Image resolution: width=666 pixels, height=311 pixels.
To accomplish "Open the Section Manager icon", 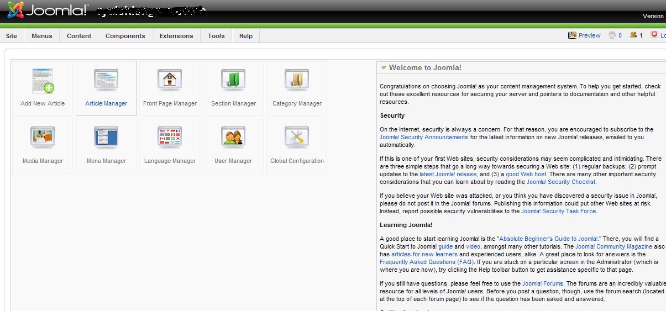I will coord(233,88).
